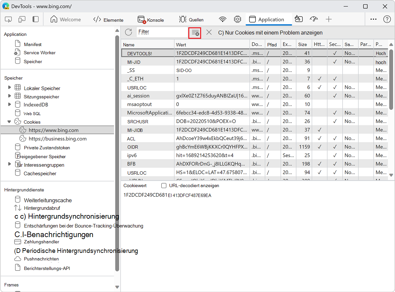Collapse the Cookies tree node
This screenshot has height=292, width=395.
(x=10, y=121)
